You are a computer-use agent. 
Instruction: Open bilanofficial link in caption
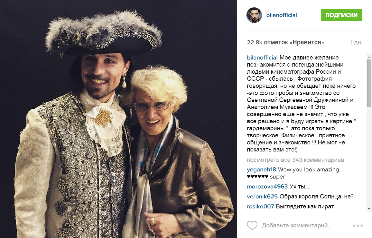pyautogui.click(x=262, y=58)
